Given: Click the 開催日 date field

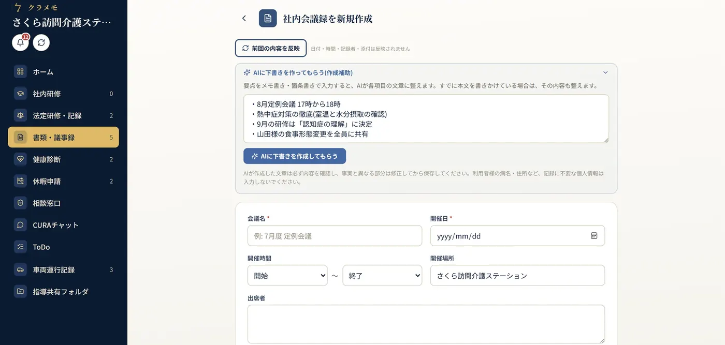Looking at the screenshot, I should click(x=517, y=235).
